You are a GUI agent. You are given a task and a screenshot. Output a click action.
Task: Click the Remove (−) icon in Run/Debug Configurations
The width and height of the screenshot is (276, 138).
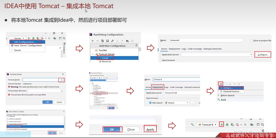[97, 41]
